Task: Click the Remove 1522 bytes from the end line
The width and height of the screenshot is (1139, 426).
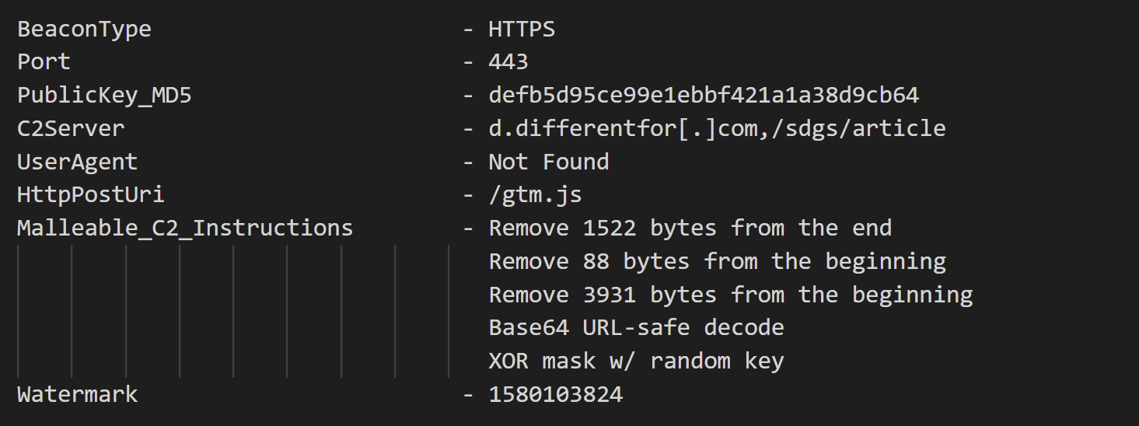Action: pyautogui.click(x=690, y=228)
